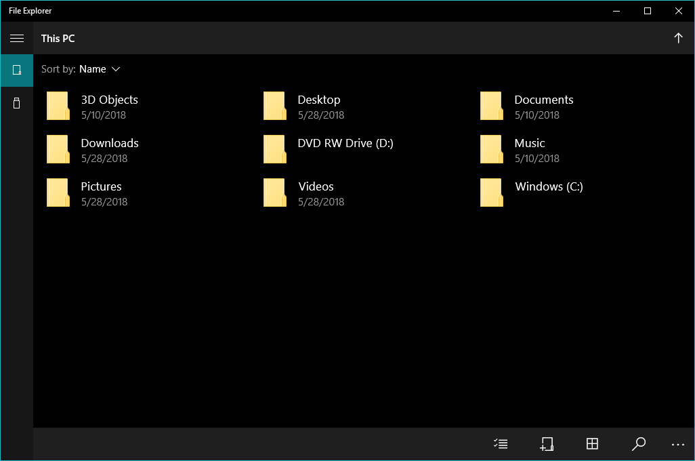Select the removable USB drive sidebar icon

click(x=17, y=103)
